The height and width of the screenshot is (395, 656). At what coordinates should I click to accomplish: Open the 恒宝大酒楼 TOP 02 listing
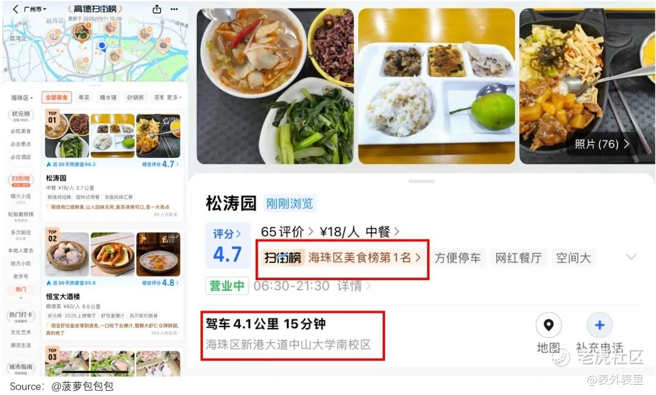[x=113, y=283]
